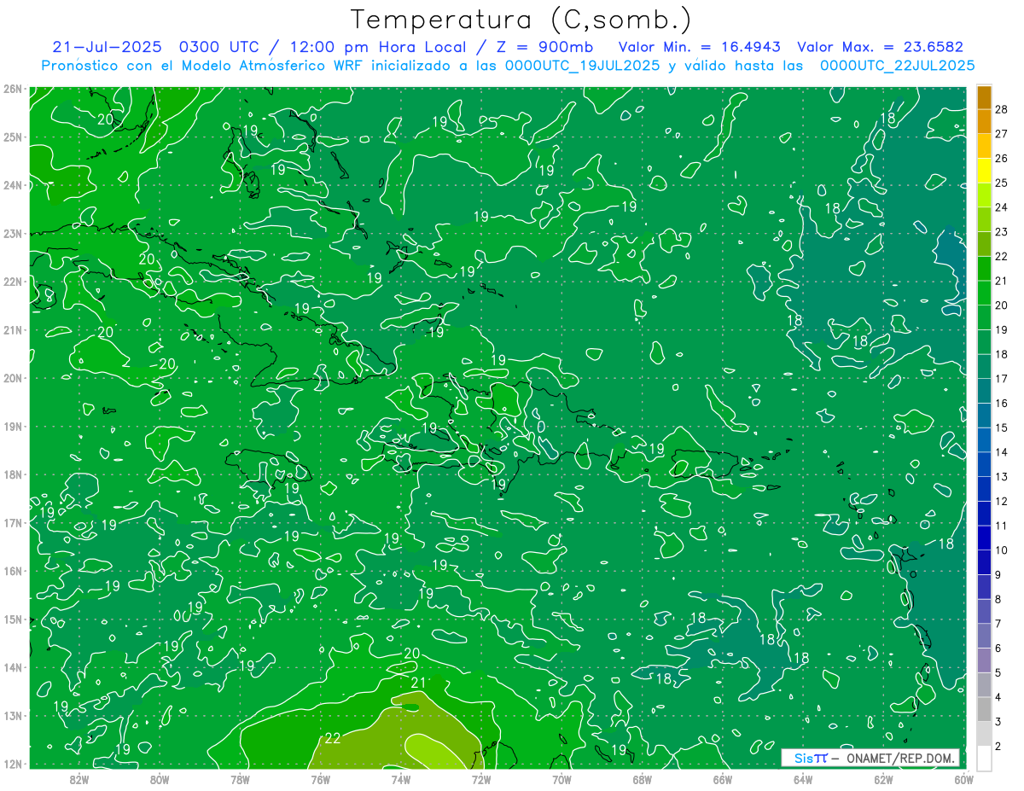Click the 62W longitude axis label
Viewport: 1024px width, 791px height.
coord(883,780)
